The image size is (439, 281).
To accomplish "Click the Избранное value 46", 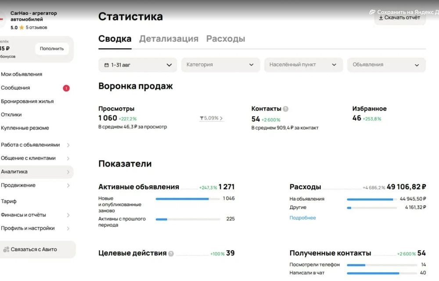I will pos(356,118).
